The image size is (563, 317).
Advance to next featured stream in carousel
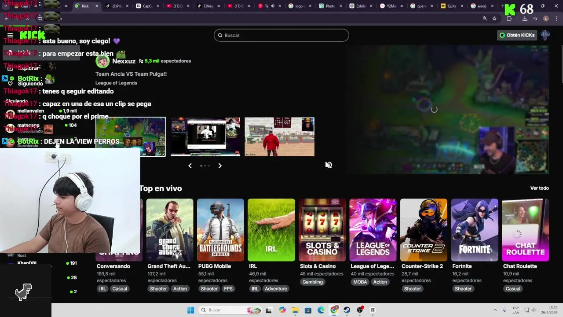pos(220,166)
